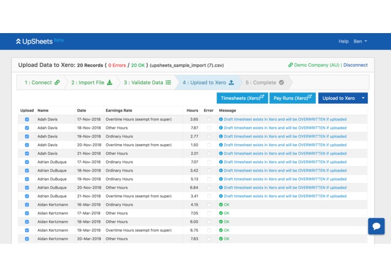Click the Hours column header
This screenshot has height=277, width=391.
192,110
